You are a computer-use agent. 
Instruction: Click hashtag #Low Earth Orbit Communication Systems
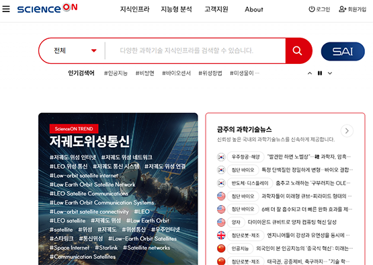tap(101, 202)
